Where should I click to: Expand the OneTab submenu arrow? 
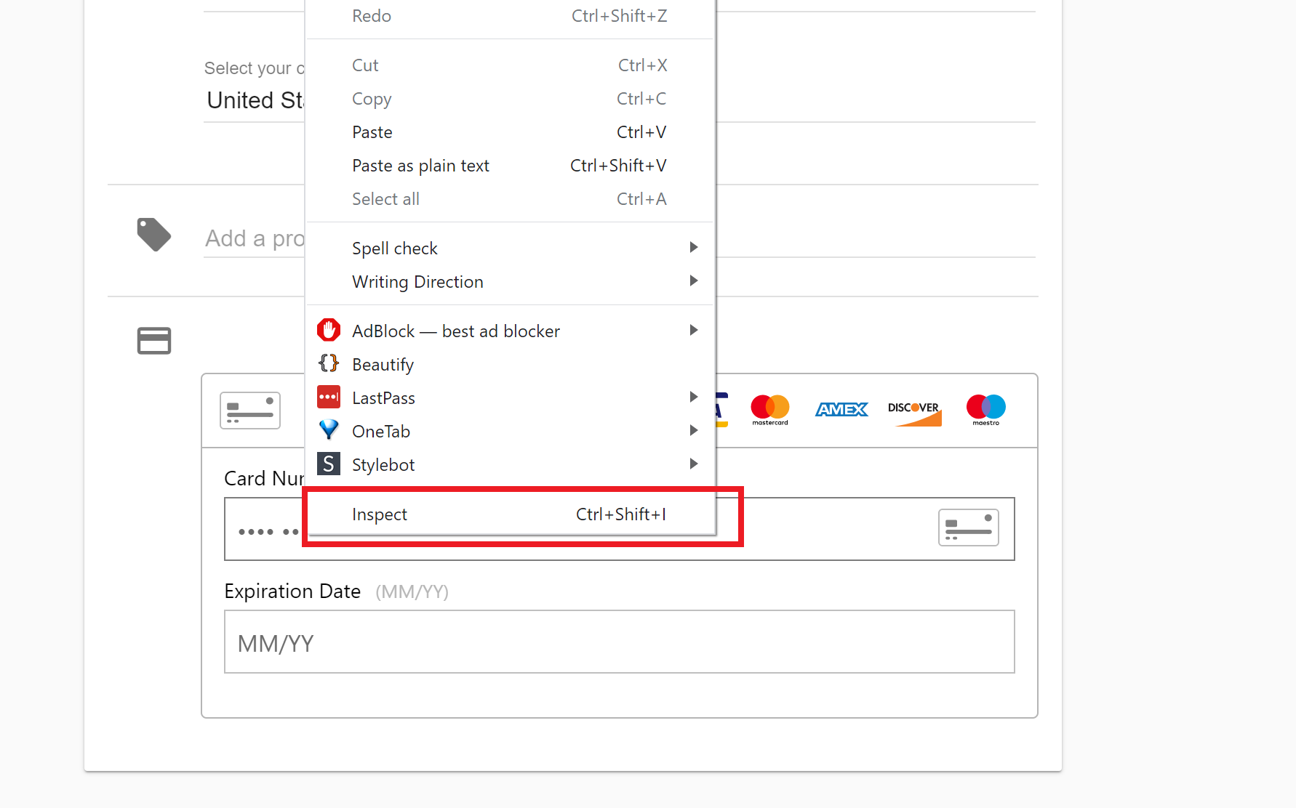click(x=694, y=430)
